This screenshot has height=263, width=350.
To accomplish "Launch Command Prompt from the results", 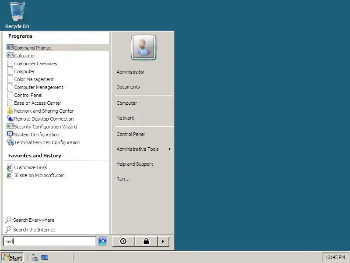I will tap(32, 48).
